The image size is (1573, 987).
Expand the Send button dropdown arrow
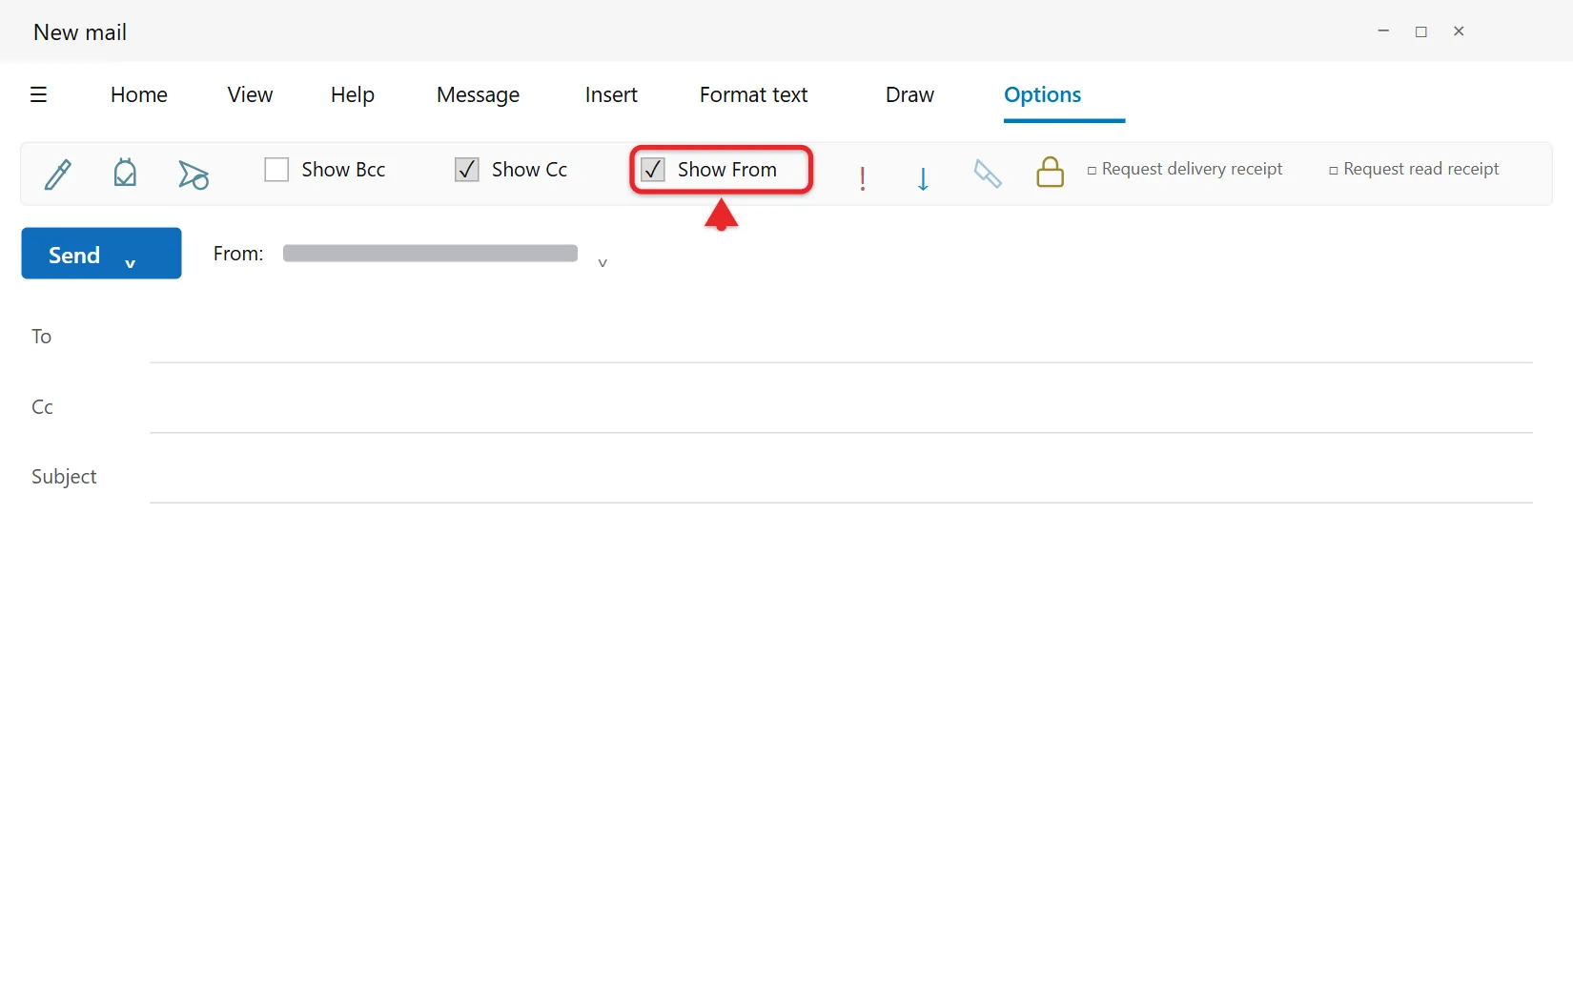131,263
